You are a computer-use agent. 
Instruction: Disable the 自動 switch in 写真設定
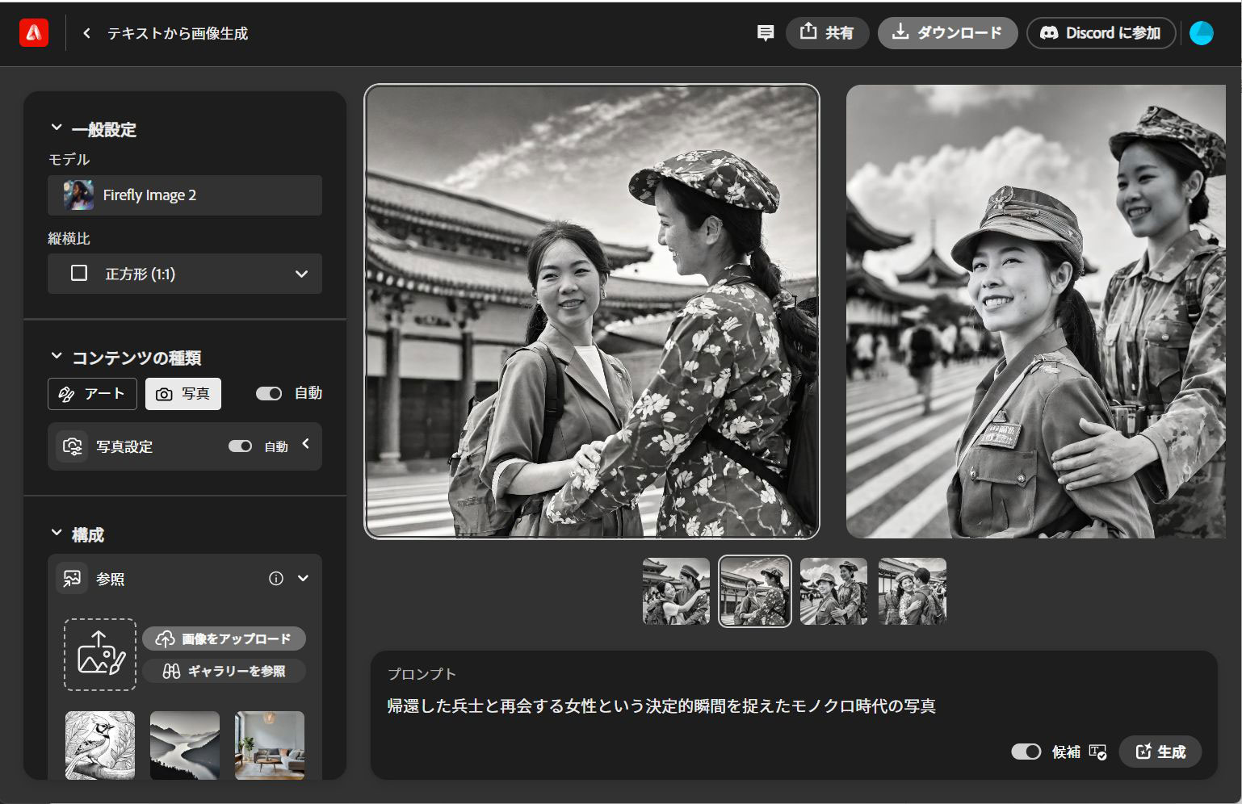[241, 446]
